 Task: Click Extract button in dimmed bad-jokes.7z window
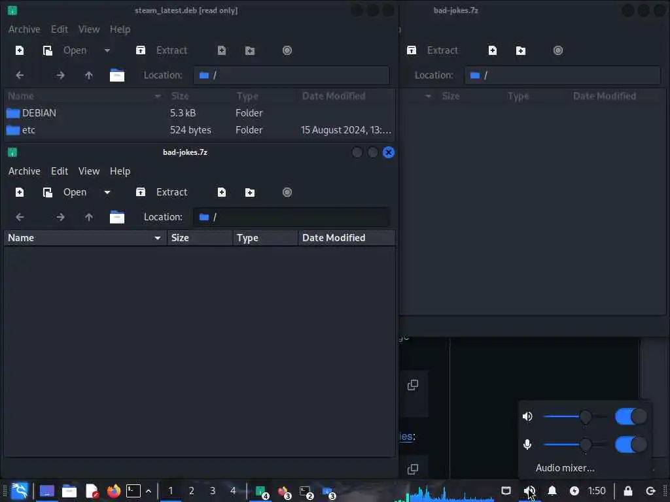coord(432,50)
